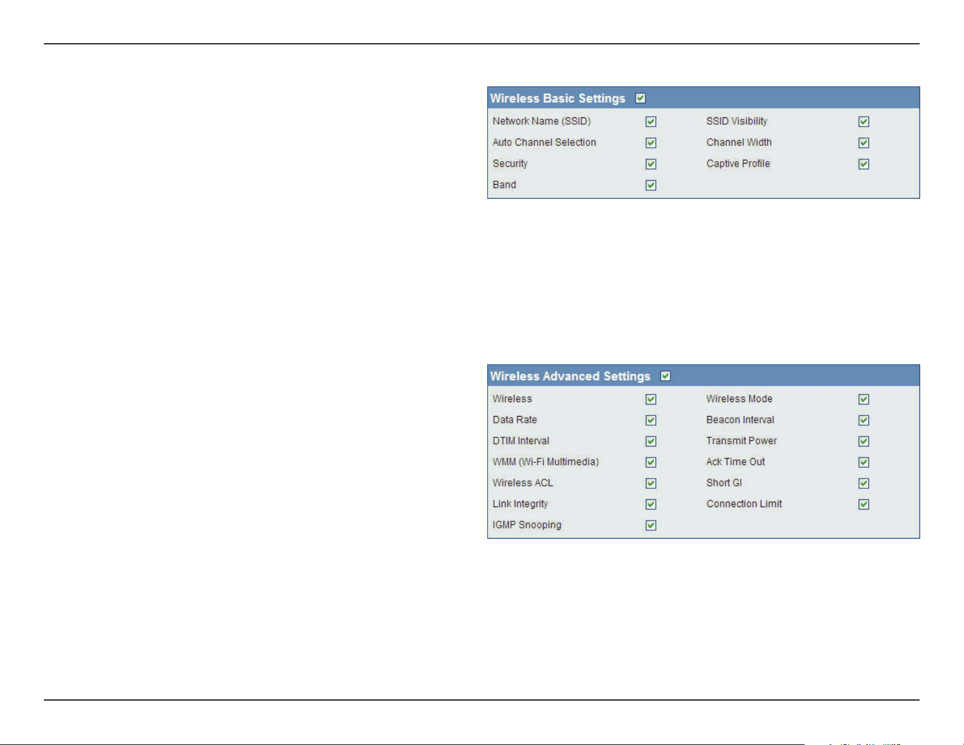964x745 pixels.
Task: Toggle the Beacon Interval checkbox
Action: coord(864,420)
